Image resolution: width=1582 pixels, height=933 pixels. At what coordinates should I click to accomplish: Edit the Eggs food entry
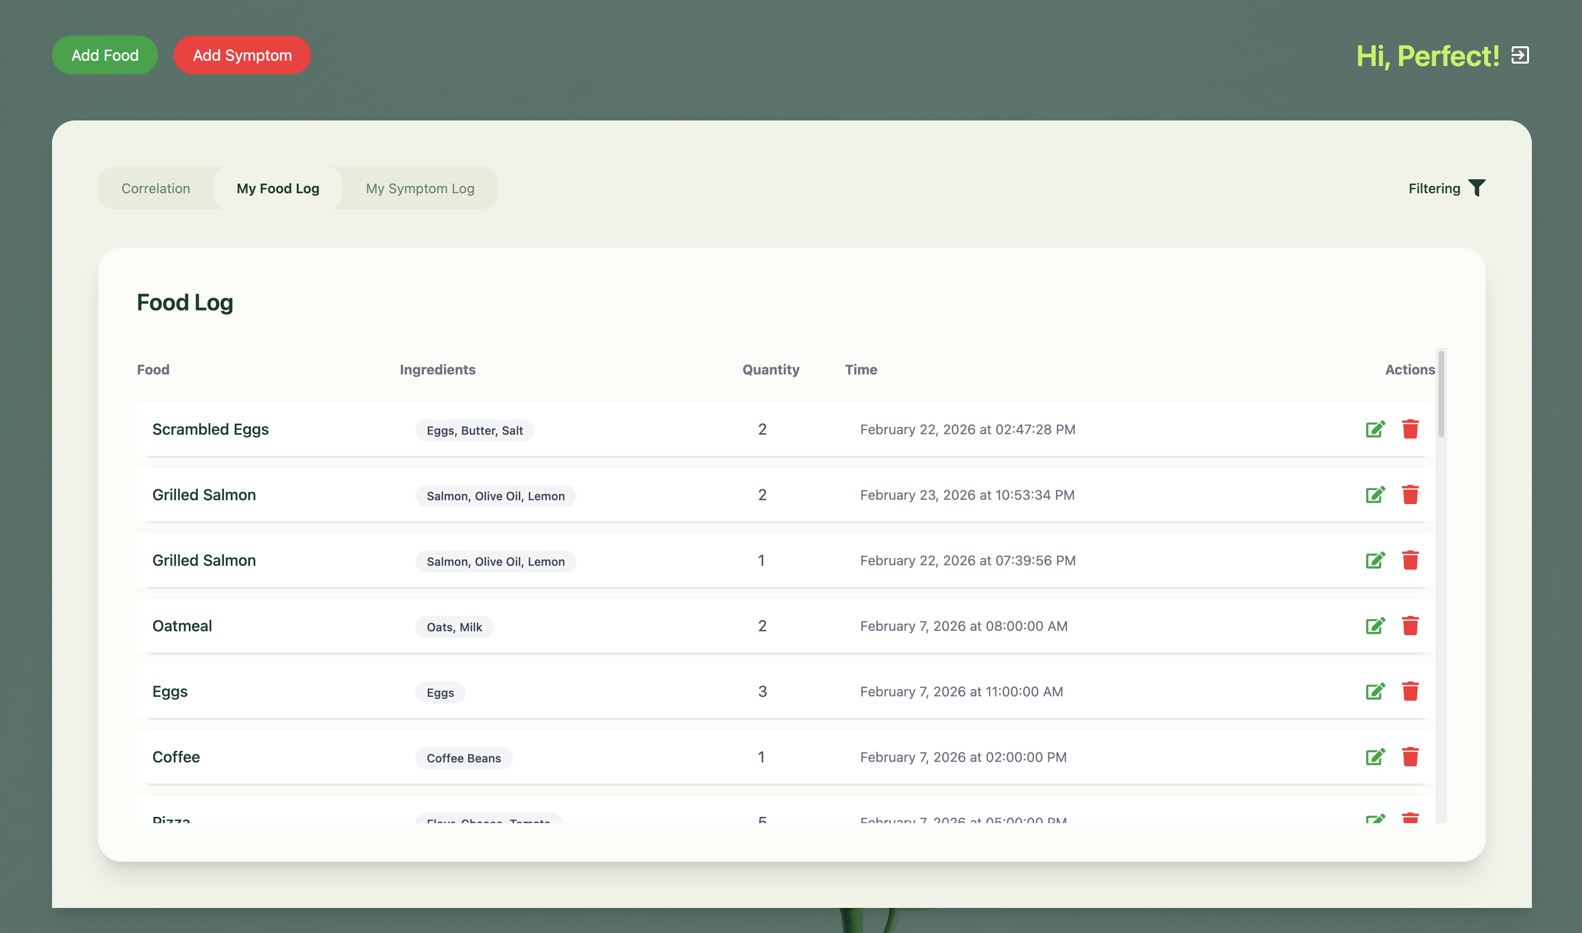click(1375, 692)
